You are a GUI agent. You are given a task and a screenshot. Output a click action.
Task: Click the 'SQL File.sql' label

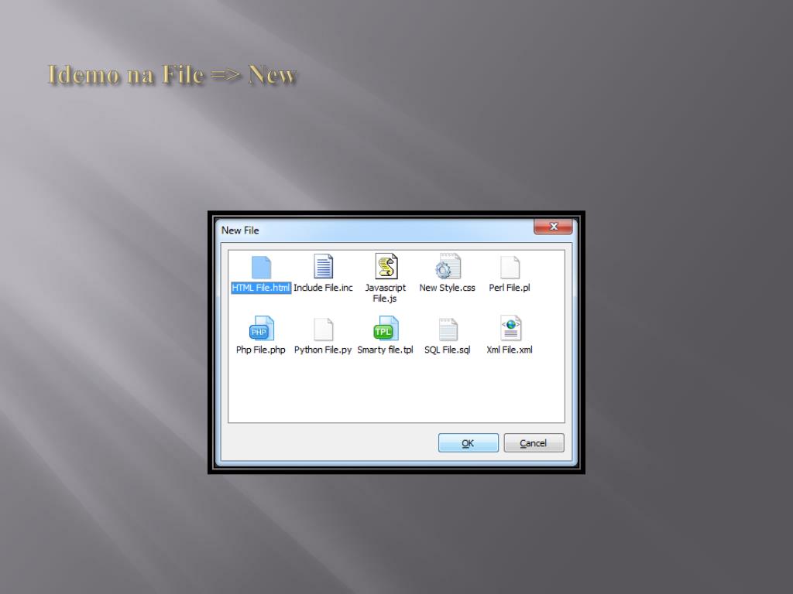click(447, 350)
